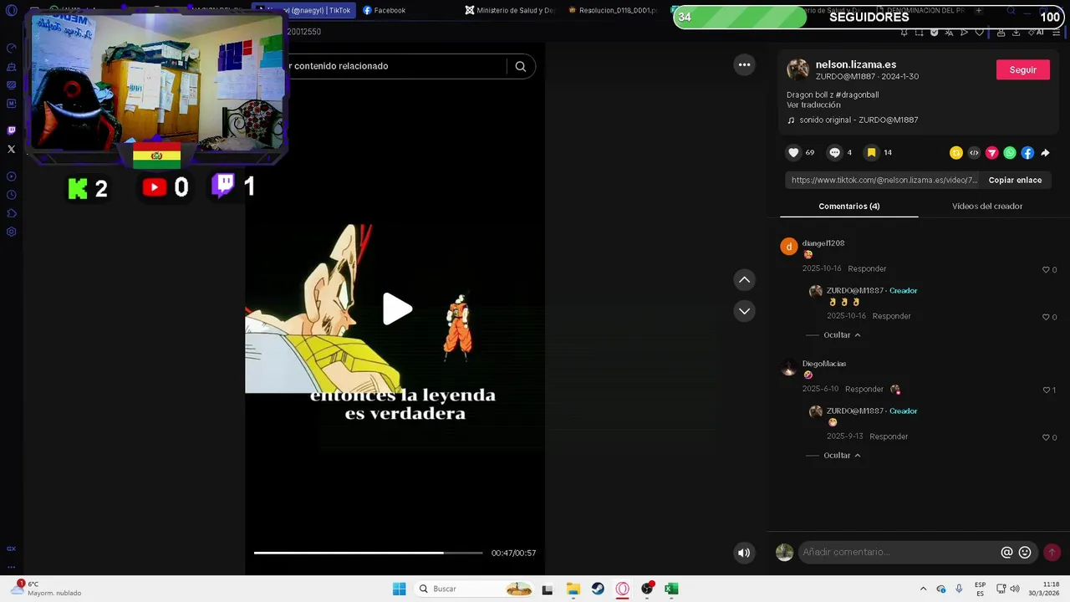Play the paused TikTok video

point(396,309)
